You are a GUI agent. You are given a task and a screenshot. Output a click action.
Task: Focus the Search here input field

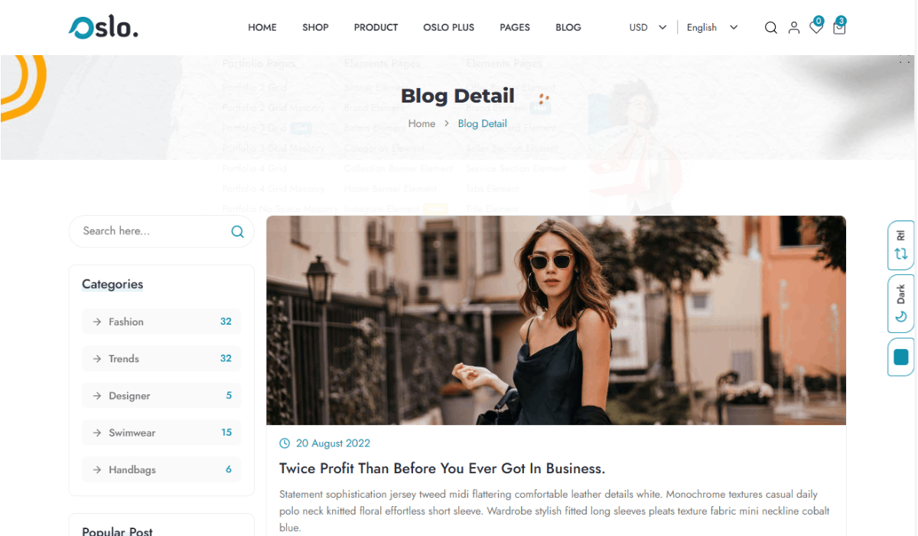coord(153,231)
